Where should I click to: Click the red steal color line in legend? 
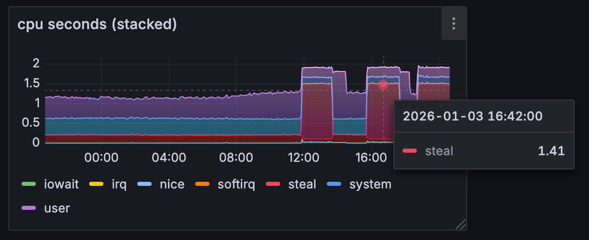click(273, 184)
